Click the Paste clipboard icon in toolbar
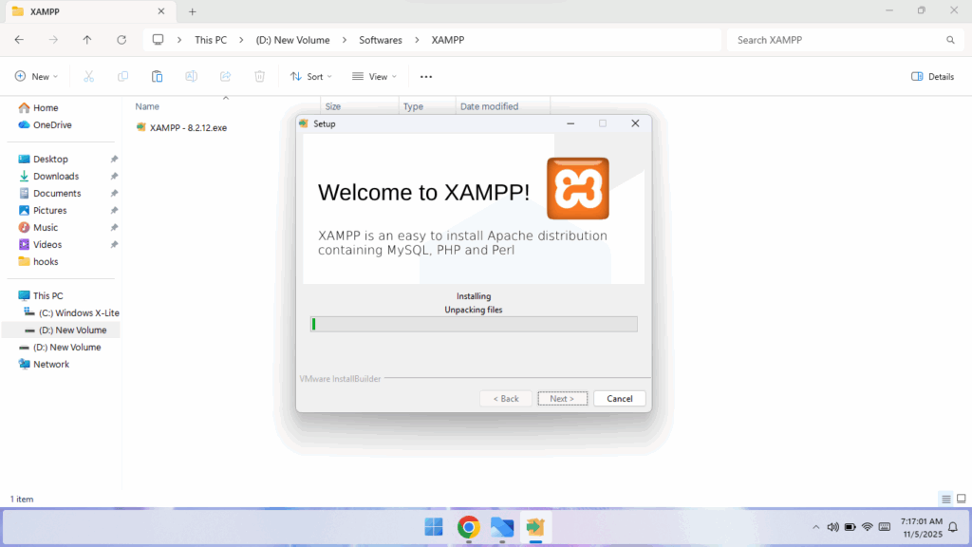 coord(157,76)
